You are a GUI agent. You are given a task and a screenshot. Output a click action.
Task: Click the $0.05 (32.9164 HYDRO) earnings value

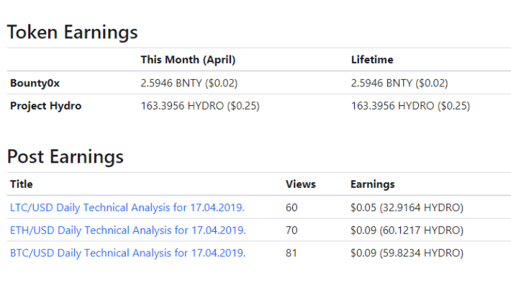point(407,207)
